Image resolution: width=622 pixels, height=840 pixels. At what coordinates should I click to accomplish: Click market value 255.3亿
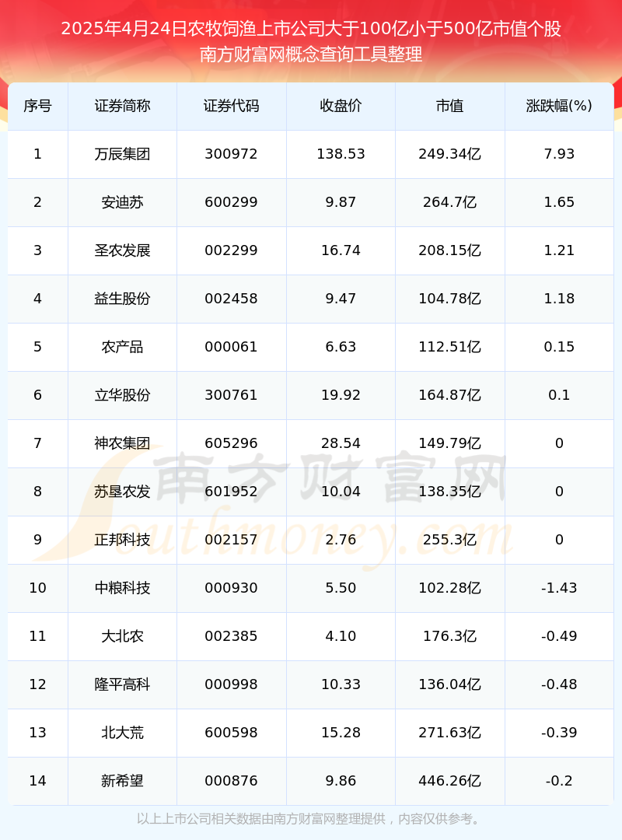(450, 540)
